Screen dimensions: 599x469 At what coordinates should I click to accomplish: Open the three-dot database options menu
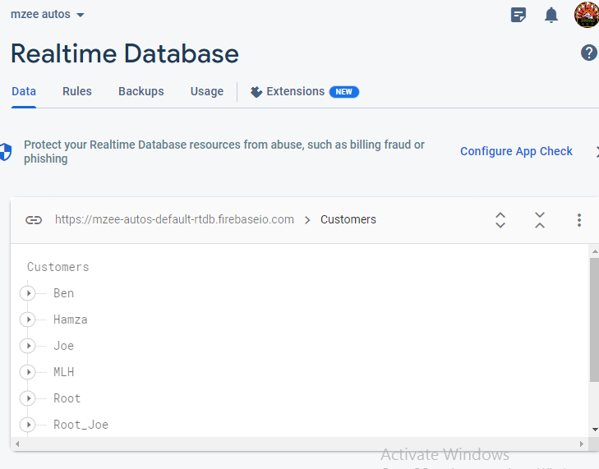click(579, 220)
